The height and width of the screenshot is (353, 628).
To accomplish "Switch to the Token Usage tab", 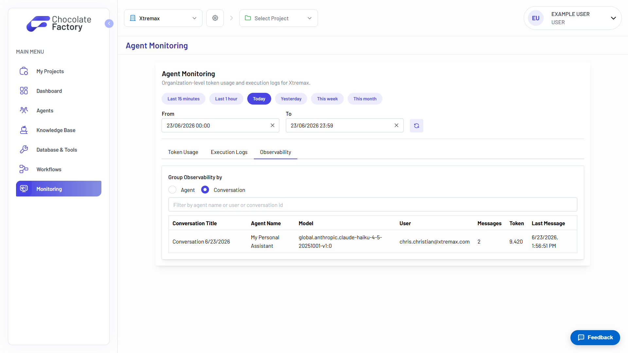I will tap(183, 152).
